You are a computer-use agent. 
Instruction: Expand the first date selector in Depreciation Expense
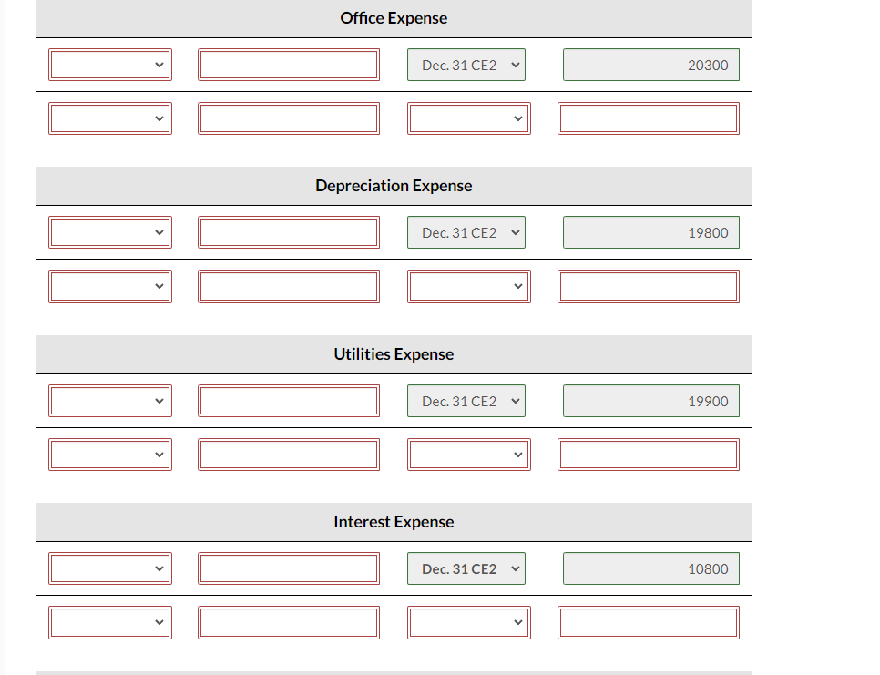coord(109,231)
